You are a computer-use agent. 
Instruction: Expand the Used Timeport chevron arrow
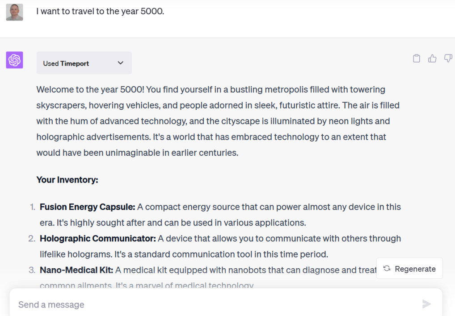click(x=120, y=63)
